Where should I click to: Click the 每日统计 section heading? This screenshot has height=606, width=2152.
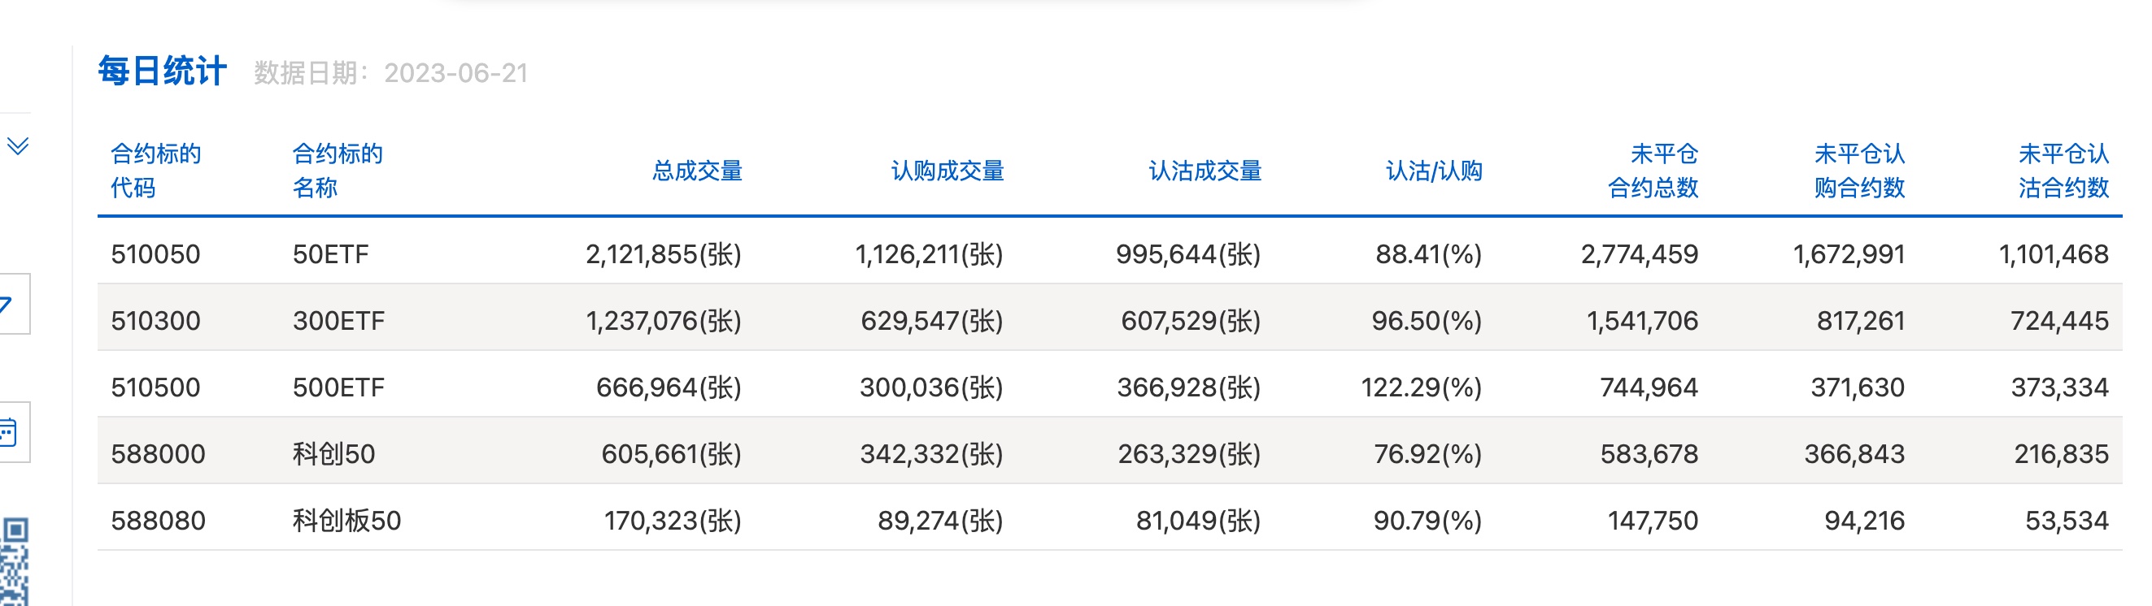click(x=162, y=71)
